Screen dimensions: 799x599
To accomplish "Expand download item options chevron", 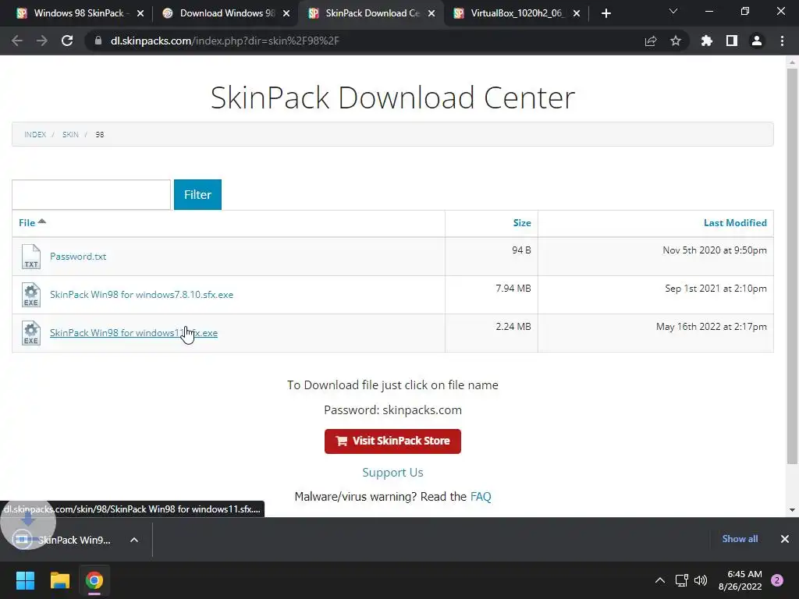I will (x=134, y=540).
